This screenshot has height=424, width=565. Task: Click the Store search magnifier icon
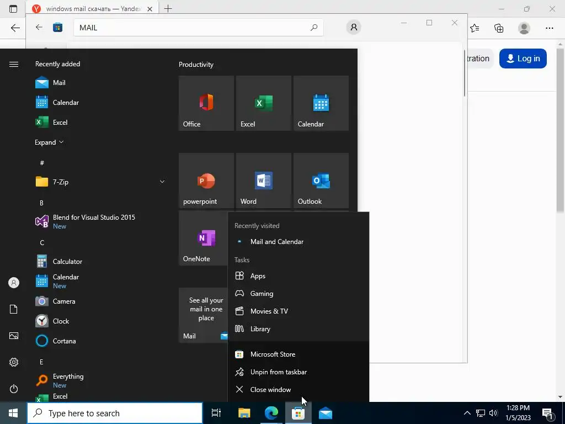(x=314, y=28)
